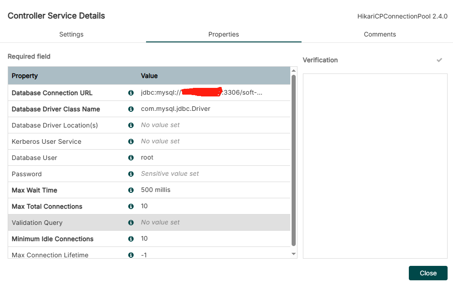
Task: Open info icon for Validation Query
Action: click(131, 222)
